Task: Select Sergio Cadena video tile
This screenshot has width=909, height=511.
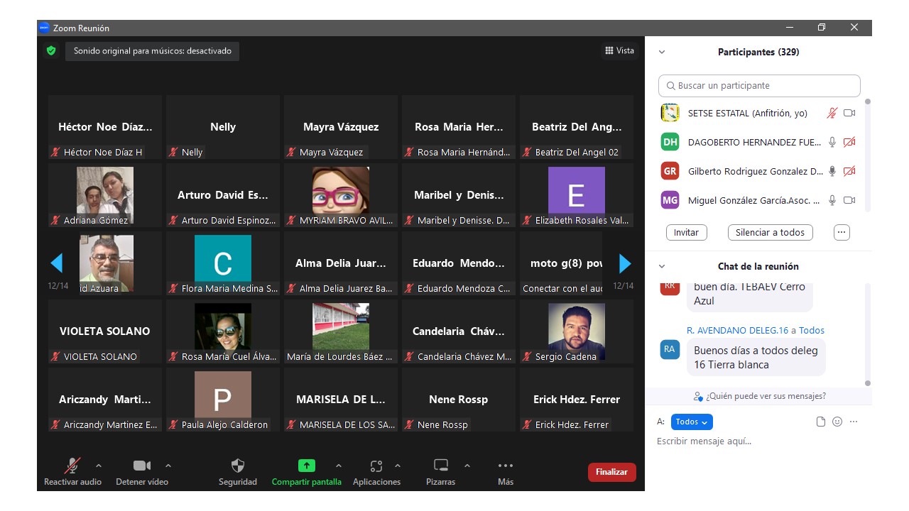Action: click(577, 331)
